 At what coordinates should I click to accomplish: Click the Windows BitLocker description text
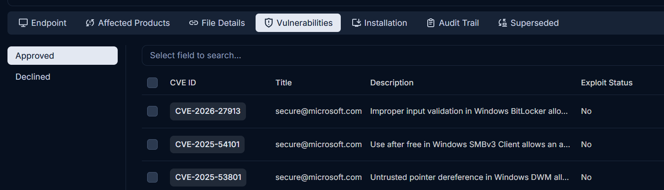469,111
